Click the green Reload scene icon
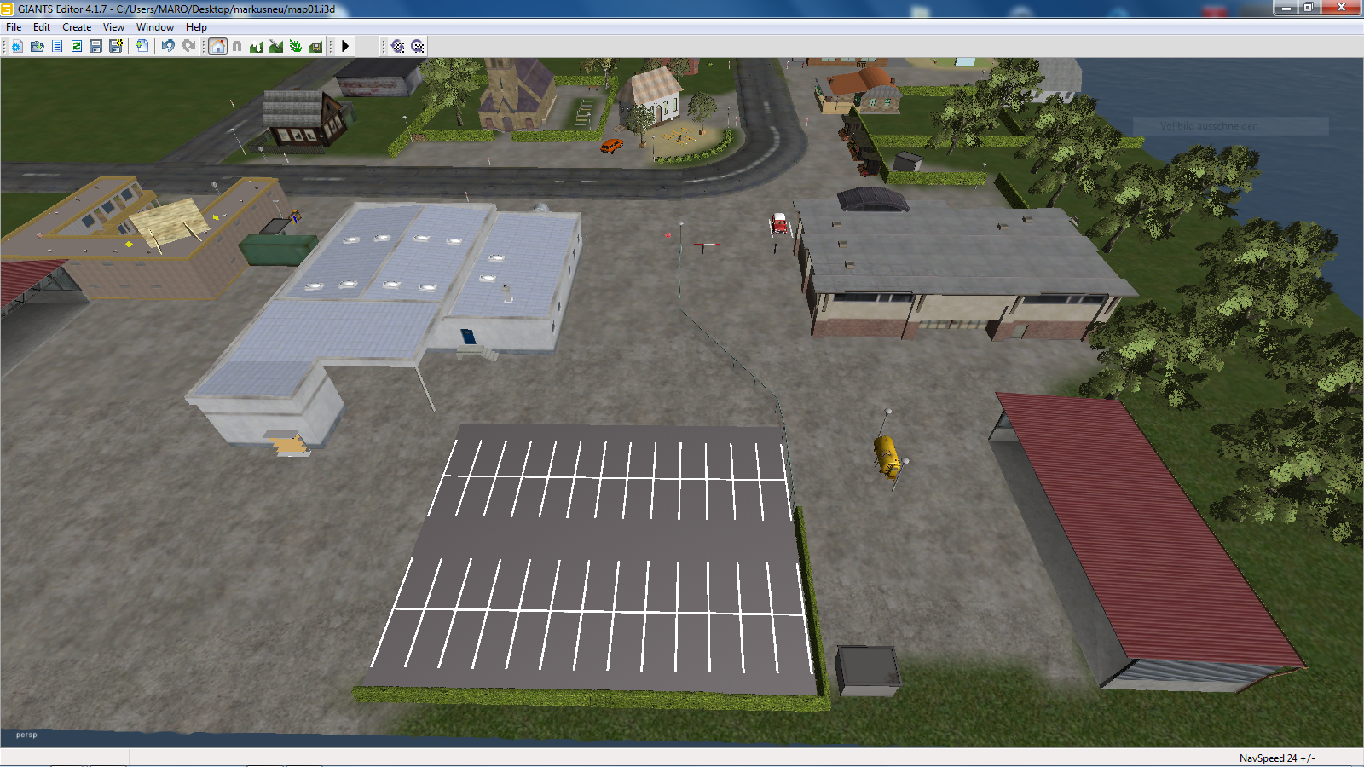Image resolution: width=1364 pixels, height=767 pixels. [77, 46]
